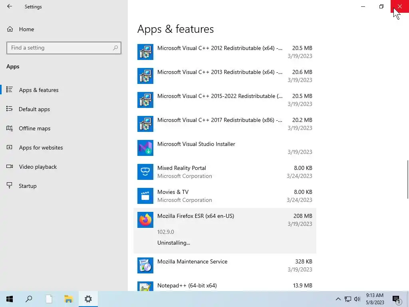409x307 pixels.
Task: Click the Apps for websites icon
Action: tap(10, 147)
